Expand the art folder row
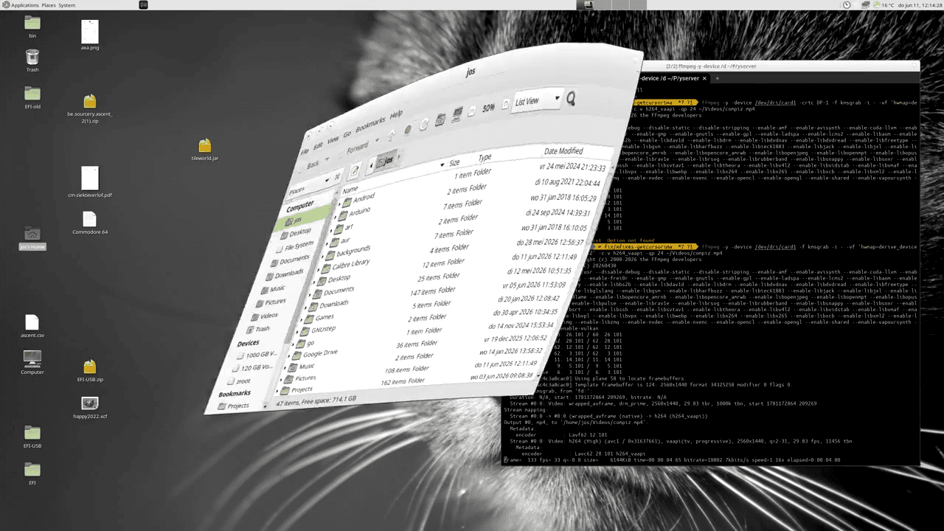Image resolution: width=944 pixels, height=531 pixels. pyautogui.click(x=331, y=230)
